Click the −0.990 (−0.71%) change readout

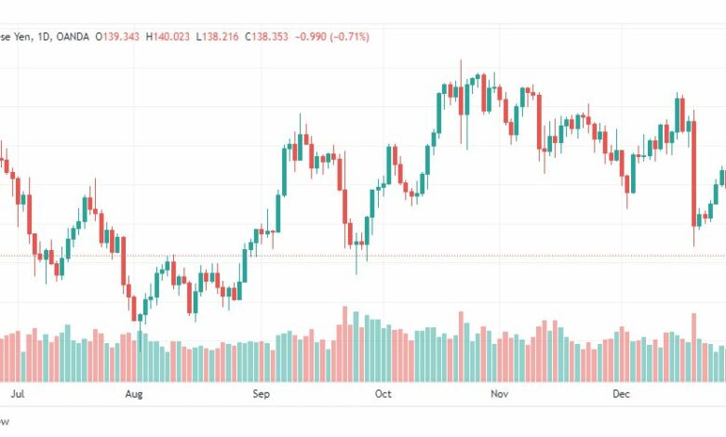pos(332,36)
